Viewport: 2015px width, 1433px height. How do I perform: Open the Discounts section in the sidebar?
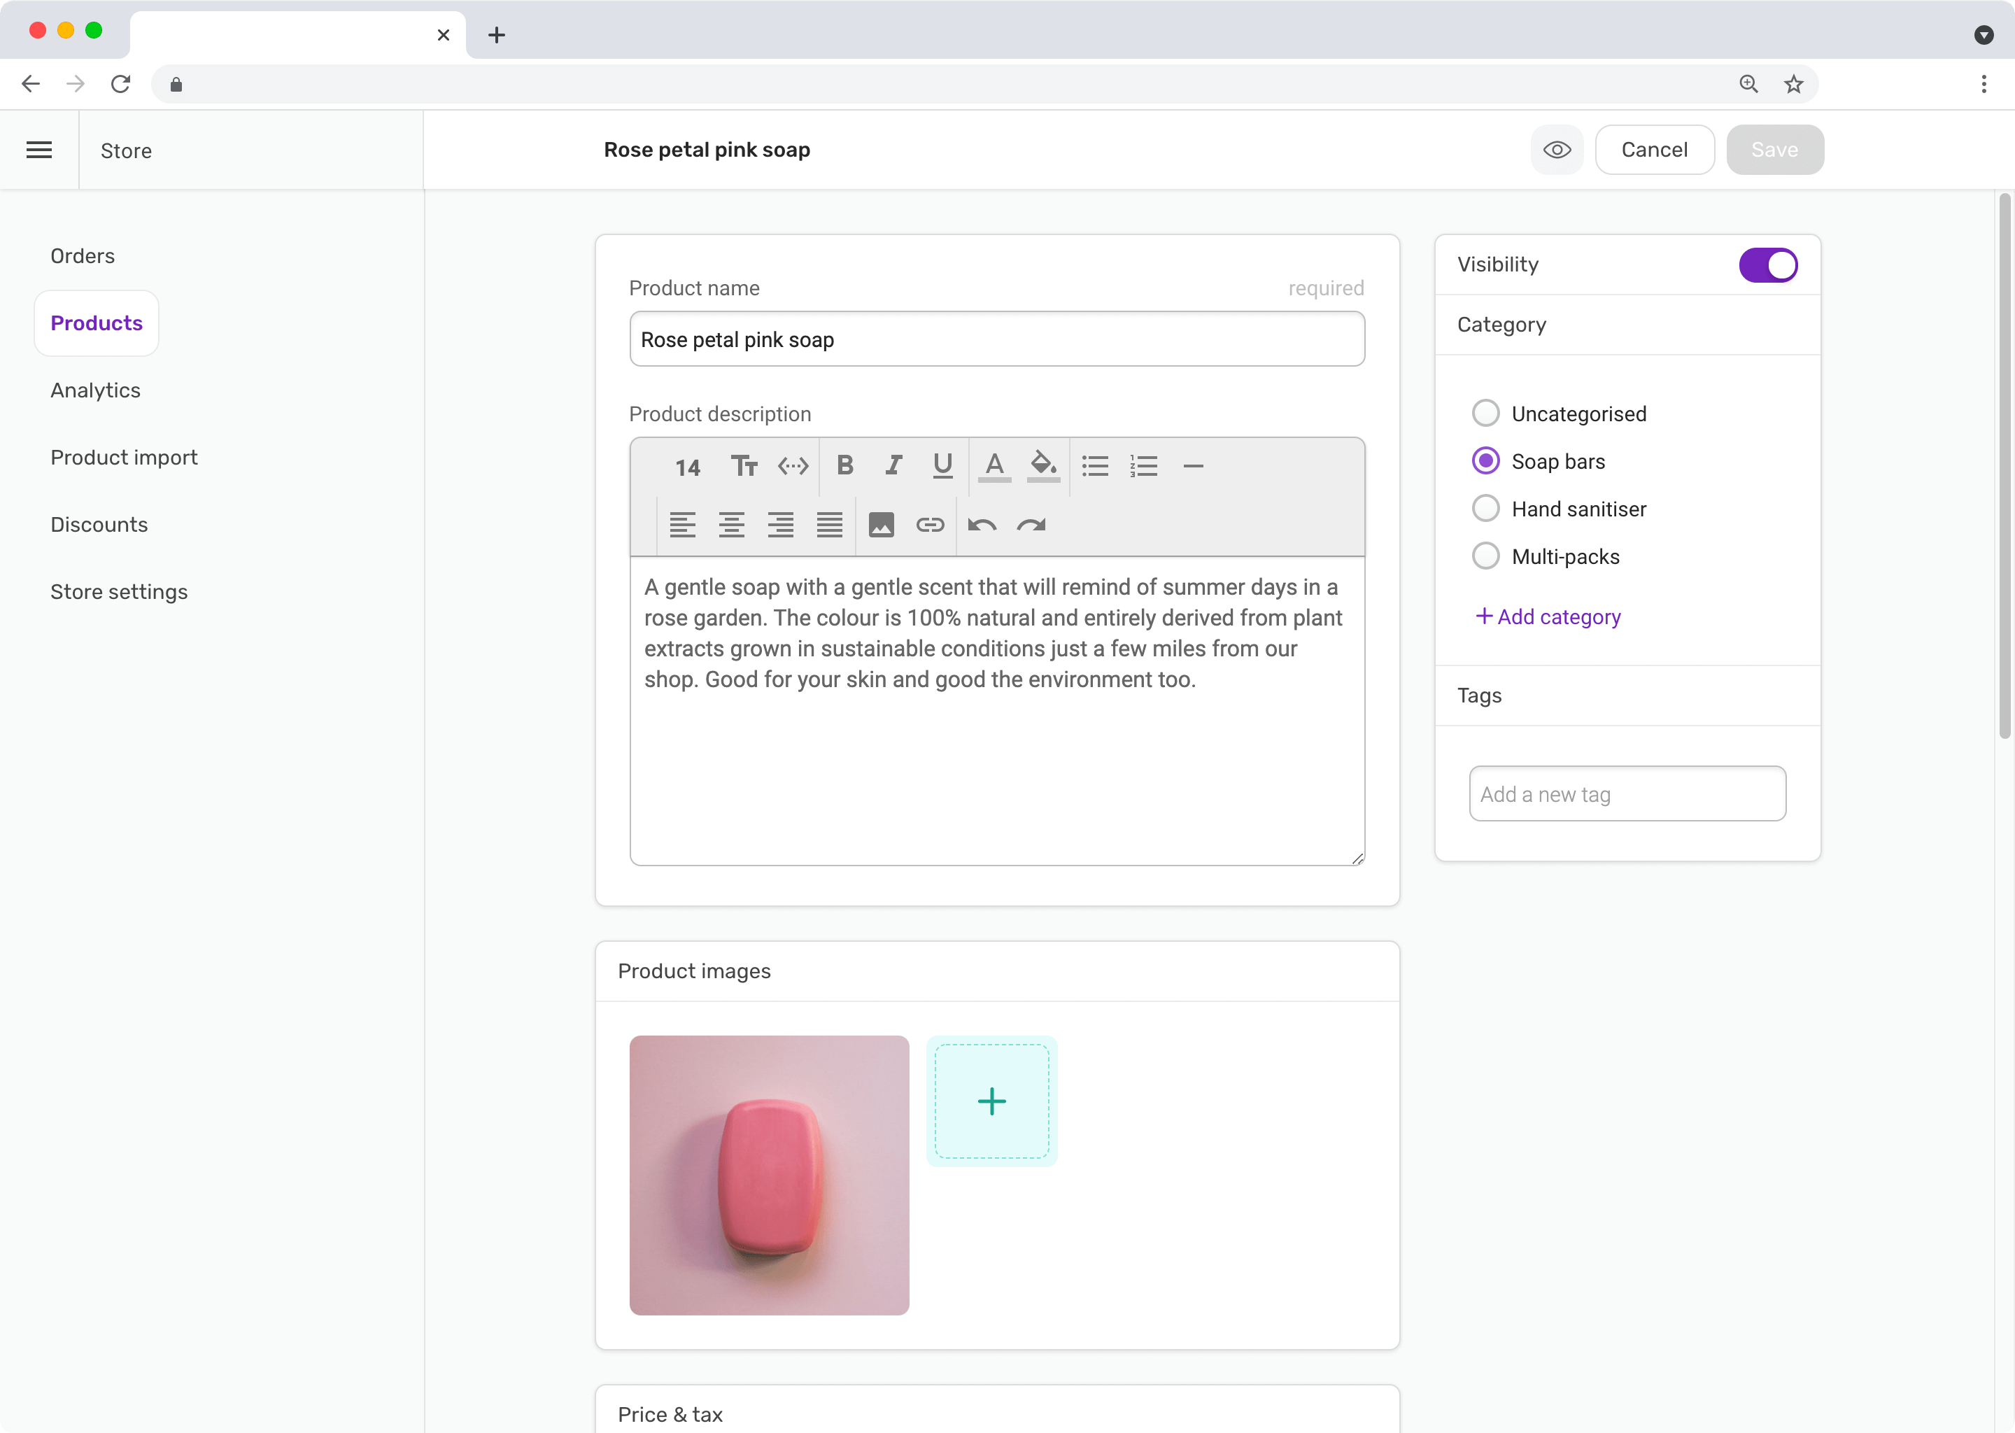pos(99,524)
